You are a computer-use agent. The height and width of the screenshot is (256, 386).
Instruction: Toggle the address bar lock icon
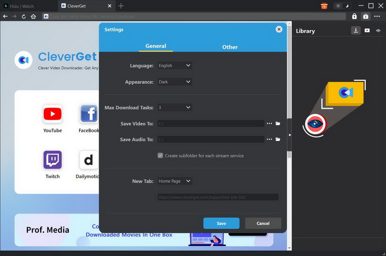coord(354,16)
